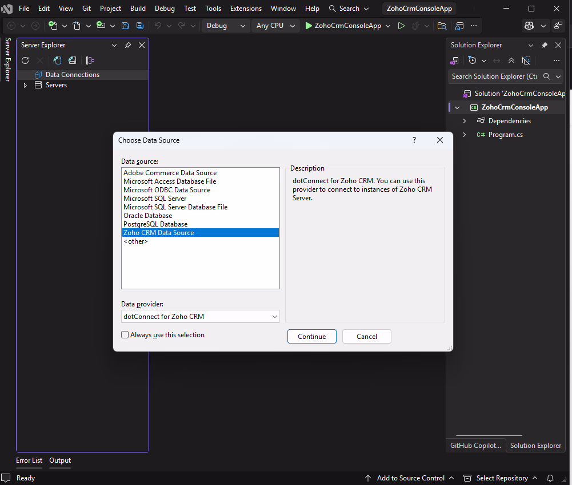This screenshot has height=485, width=572.
Task: Expand the Servers tree node
Action: (25, 85)
